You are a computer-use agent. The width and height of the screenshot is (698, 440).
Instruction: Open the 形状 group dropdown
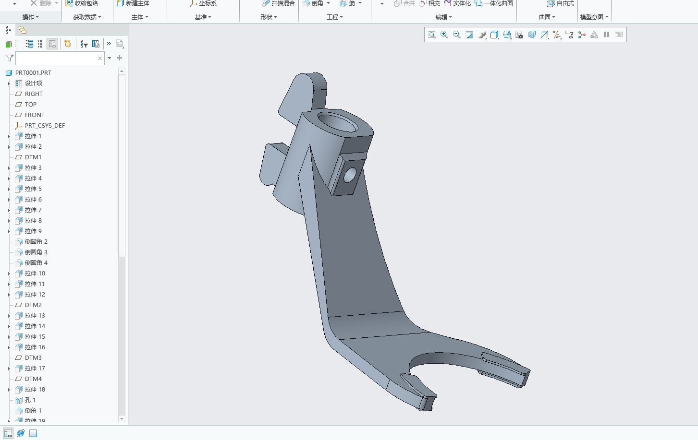click(x=269, y=17)
